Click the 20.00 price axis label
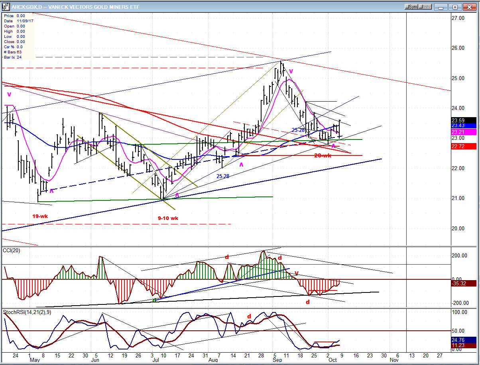The height and width of the screenshot is (365, 480). pyautogui.click(x=458, y=228)
